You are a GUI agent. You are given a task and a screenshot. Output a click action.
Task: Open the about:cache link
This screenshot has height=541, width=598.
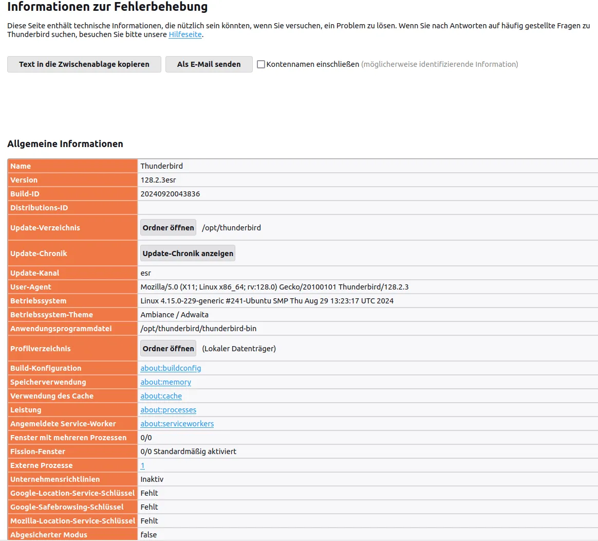[x=161, y=396]
